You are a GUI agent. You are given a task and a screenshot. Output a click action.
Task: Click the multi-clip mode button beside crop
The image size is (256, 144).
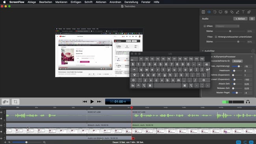6,102
